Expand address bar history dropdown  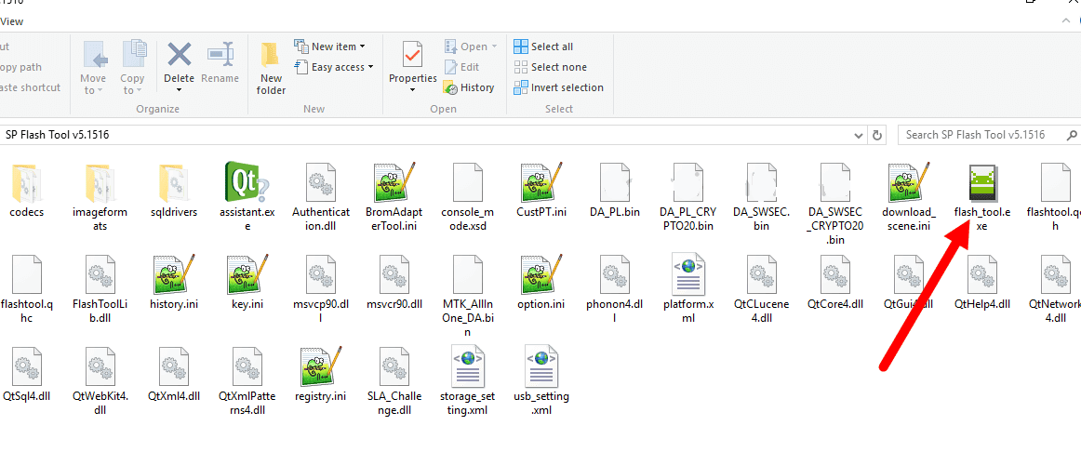pos(859,135)
